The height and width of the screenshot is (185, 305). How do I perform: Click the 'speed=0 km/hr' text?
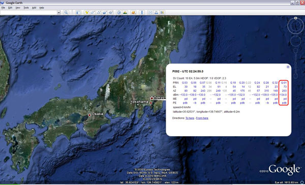(182, 107)
